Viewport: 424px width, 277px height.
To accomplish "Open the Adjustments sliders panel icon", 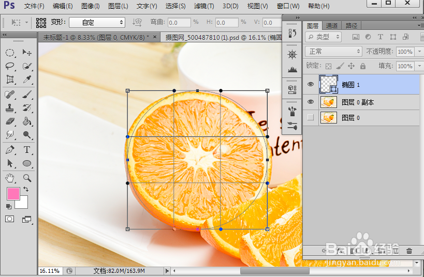I will coord(292,126).
